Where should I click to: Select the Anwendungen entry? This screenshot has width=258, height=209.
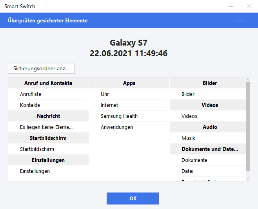coord(129,127)
